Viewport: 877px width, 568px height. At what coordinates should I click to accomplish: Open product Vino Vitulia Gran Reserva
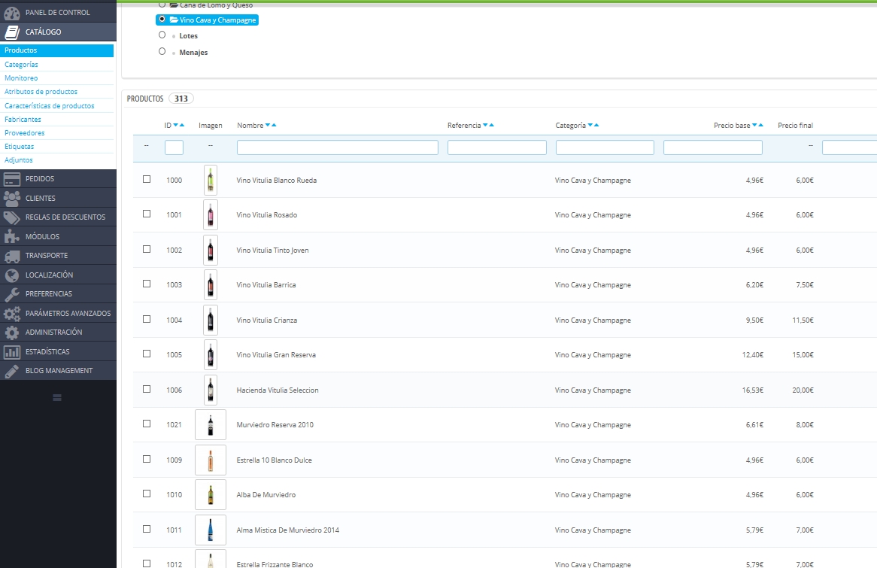click(x=276, y=355)
